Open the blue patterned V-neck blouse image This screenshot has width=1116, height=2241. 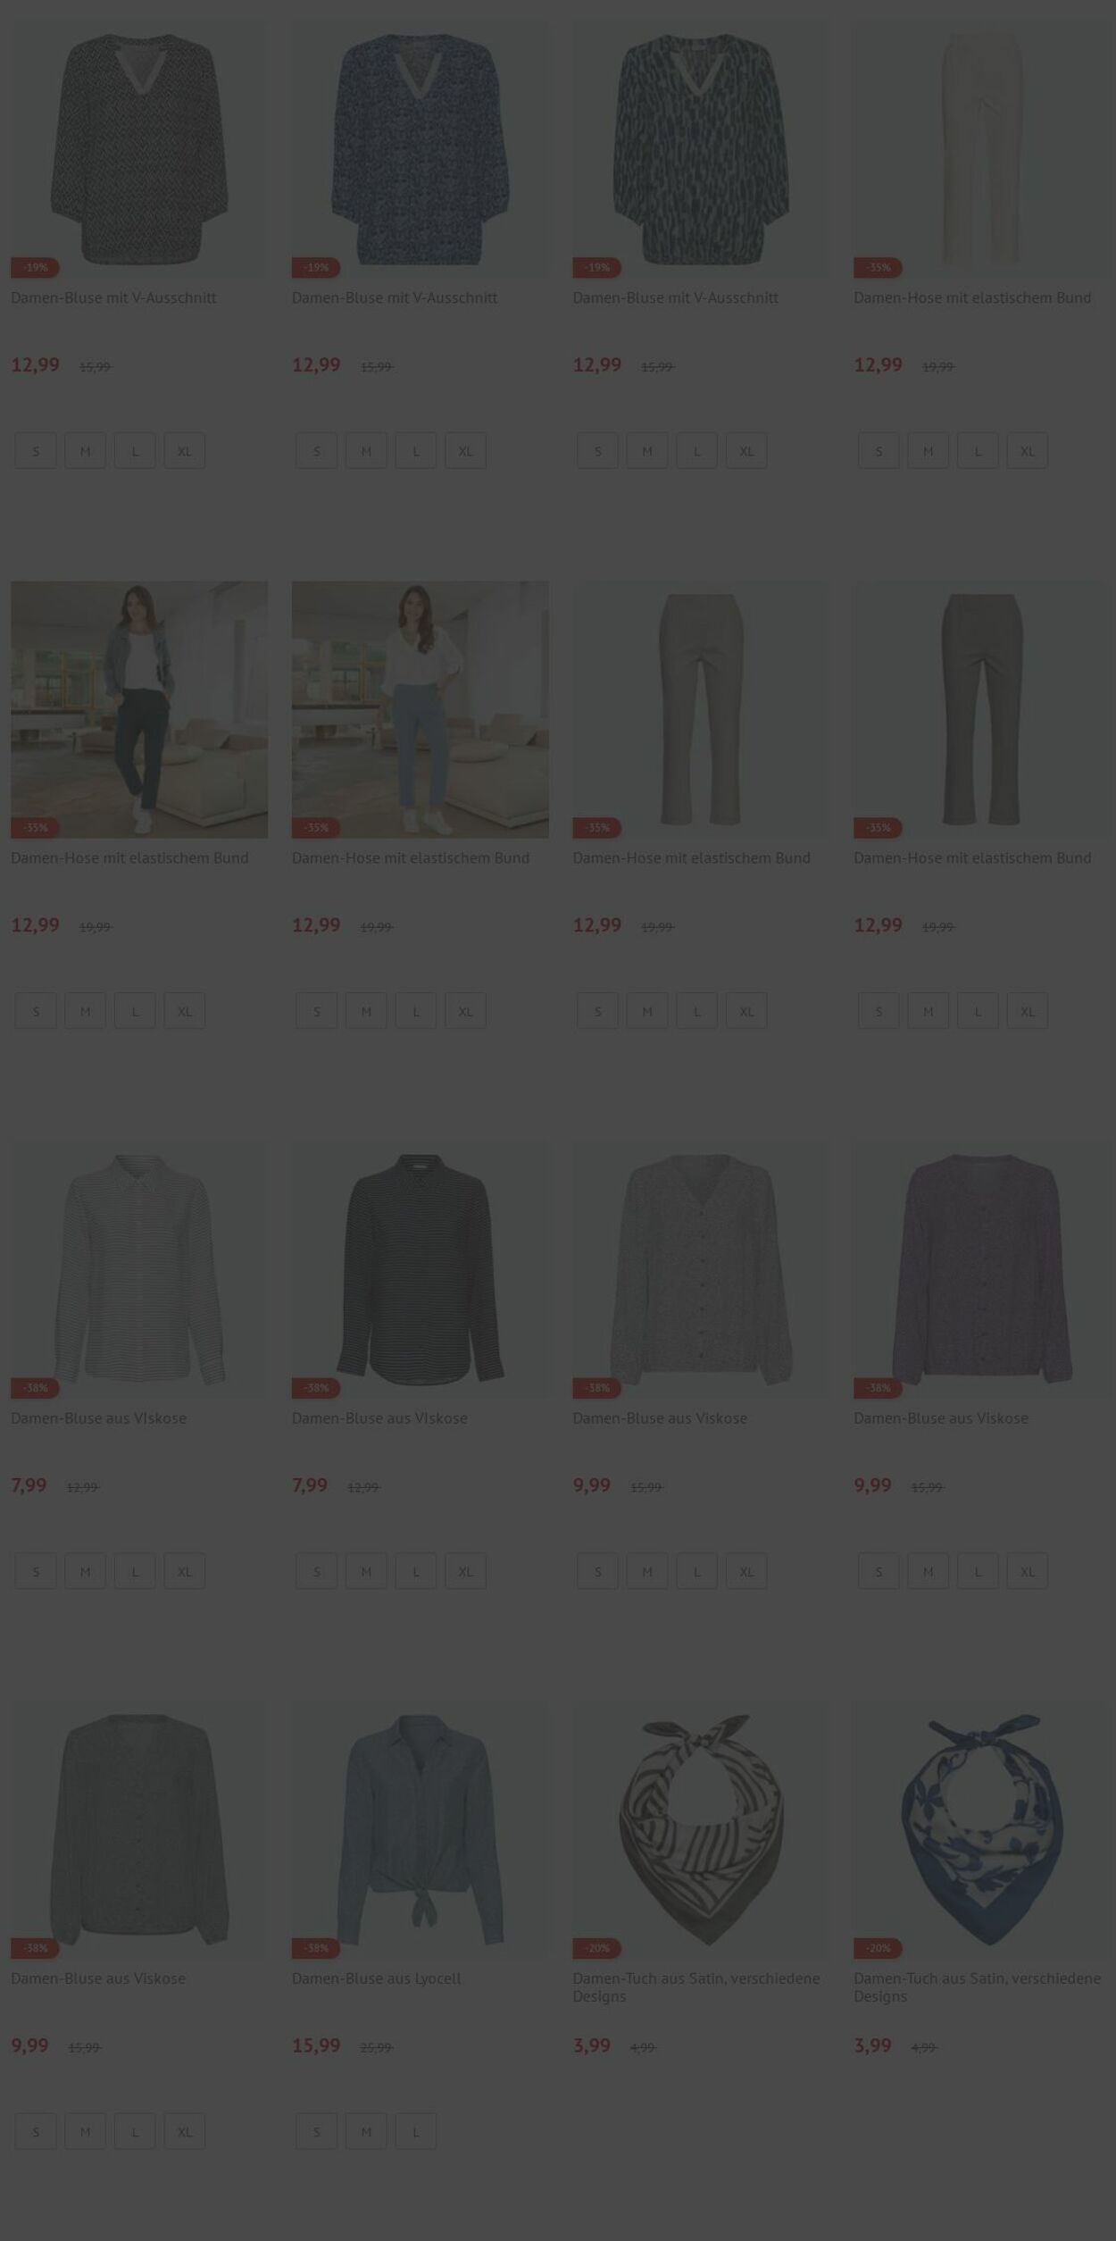coord(421,149)
